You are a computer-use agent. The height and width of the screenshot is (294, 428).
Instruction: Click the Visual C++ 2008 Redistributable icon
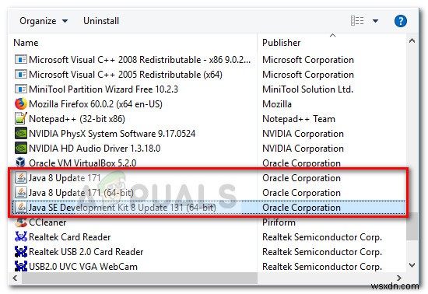coord(21,59)
